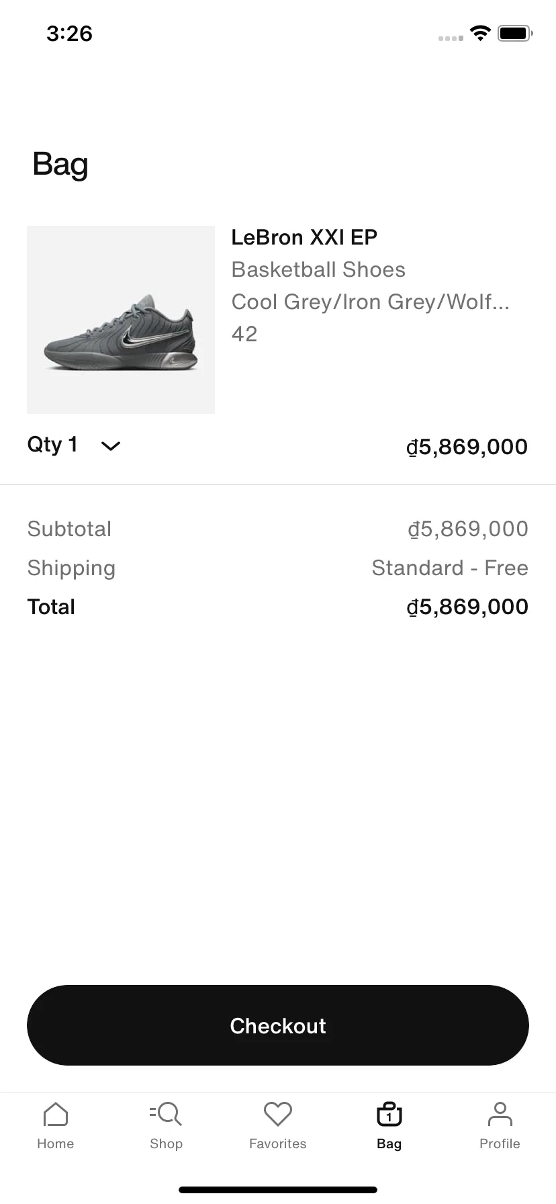Image resolution: width=556 pixels, height=1204 pixels.
Task: Open LeBron XXI EP product title
Action: click(304, 237)
